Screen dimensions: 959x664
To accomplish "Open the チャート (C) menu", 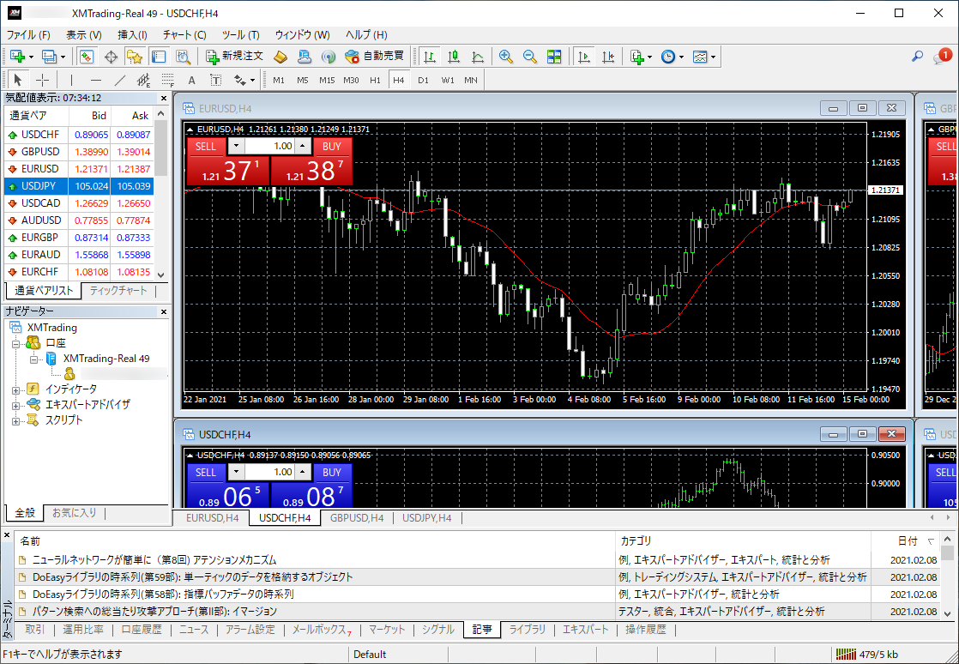I will 184,35.
